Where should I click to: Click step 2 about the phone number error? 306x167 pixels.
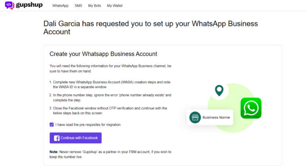coord(112,97)
